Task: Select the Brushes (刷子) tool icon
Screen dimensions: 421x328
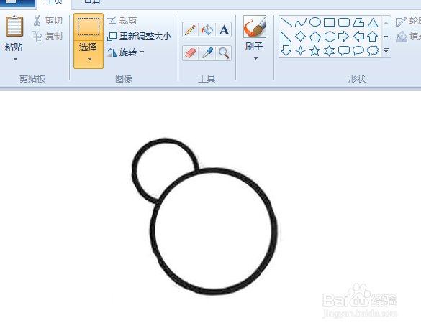Action: pos(255,27)
